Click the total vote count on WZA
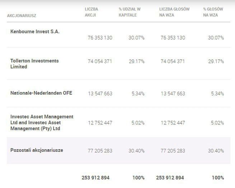Screen dimensions: 235x188 point(170,178)
